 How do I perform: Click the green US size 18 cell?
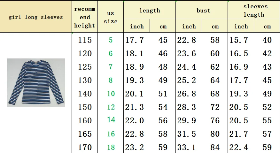tap(111, 147)
